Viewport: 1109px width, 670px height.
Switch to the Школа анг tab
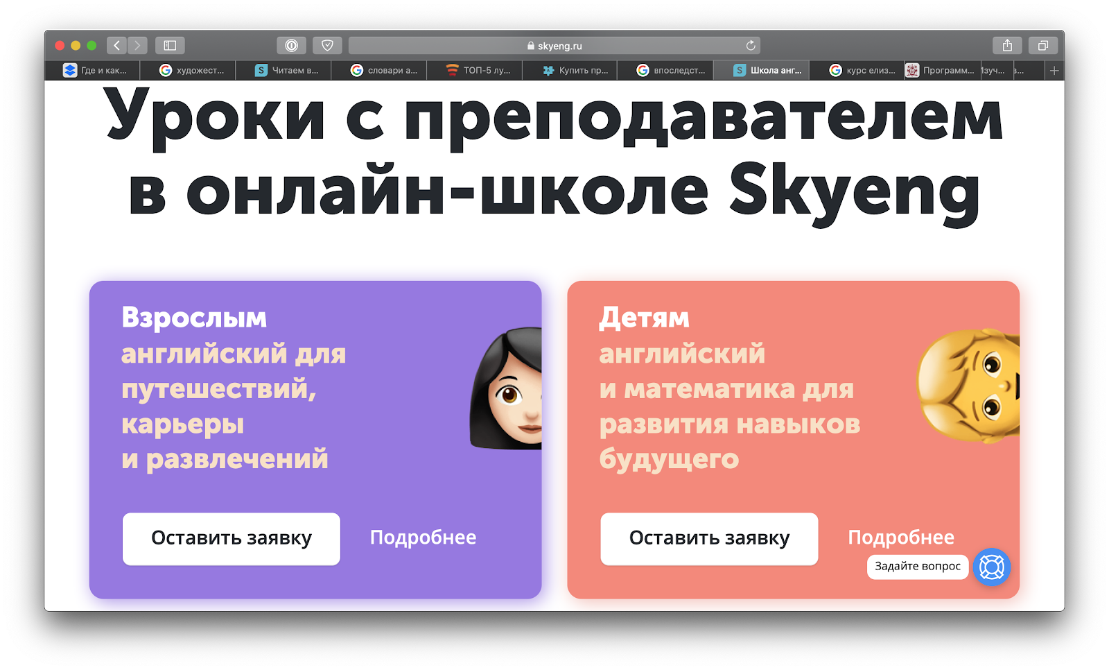[x=762, y=69]
